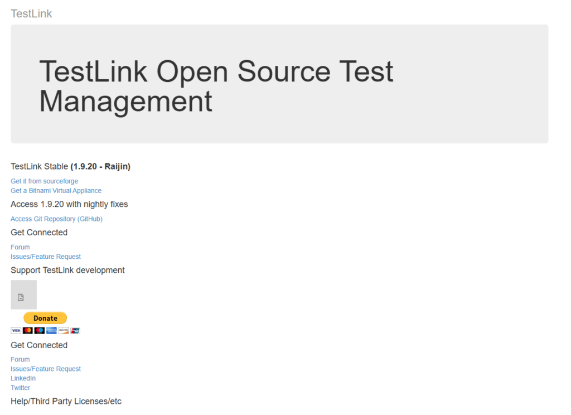571x415 pixels.
Task: Open the Forum link listed above LinkedIn
Action: tap(20, 360)
